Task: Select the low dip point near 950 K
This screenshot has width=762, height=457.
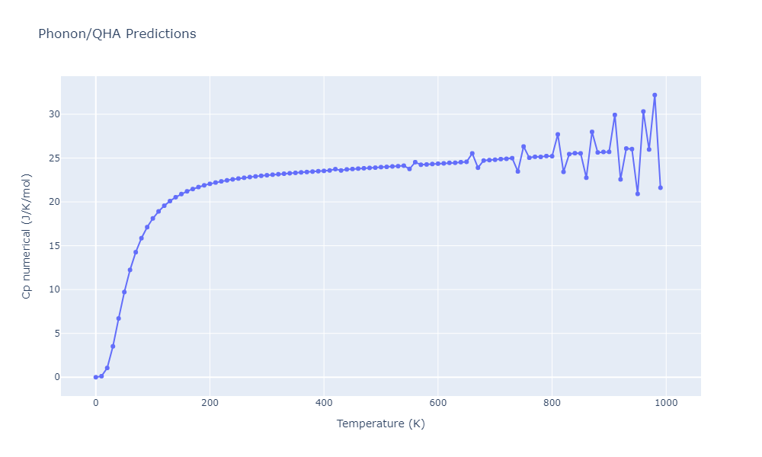Action: point(638,193)
